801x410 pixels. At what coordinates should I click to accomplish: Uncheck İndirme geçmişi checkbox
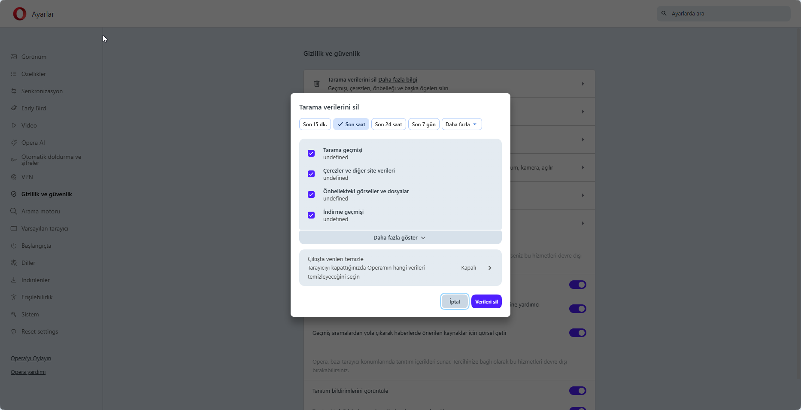tap(311, 215)
